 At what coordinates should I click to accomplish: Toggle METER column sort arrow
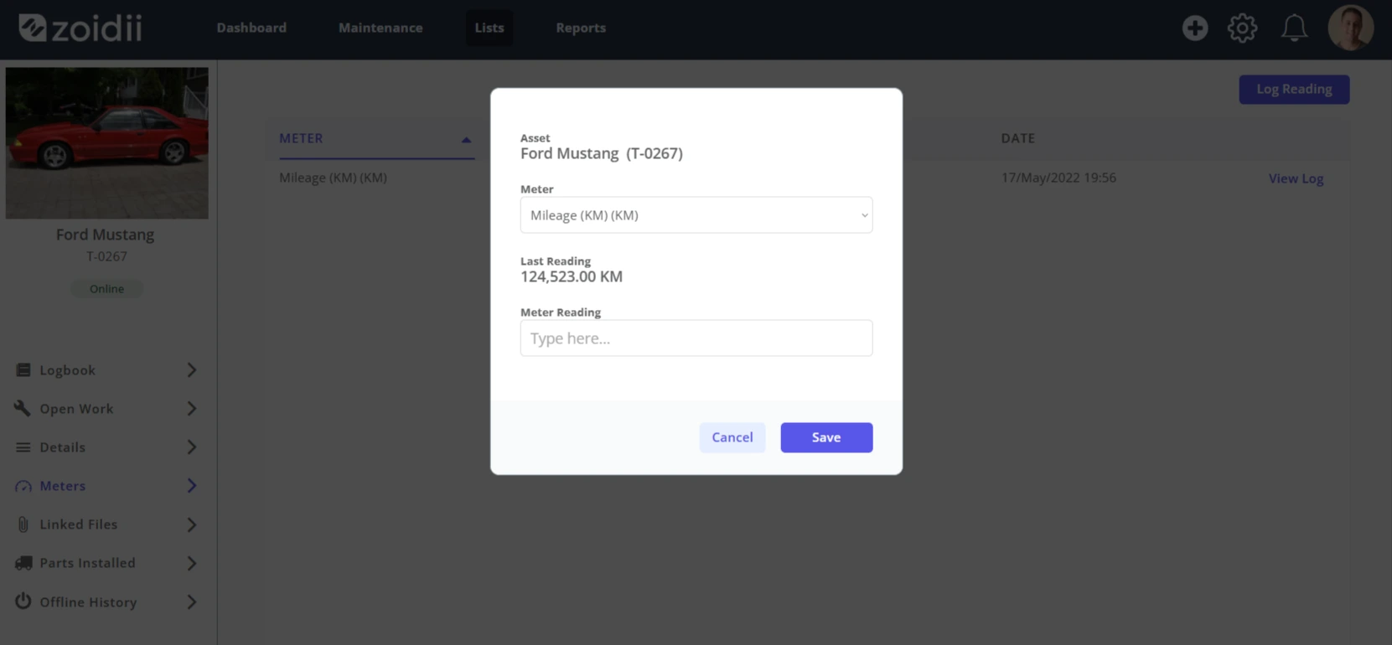point(466,140)
